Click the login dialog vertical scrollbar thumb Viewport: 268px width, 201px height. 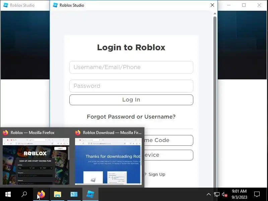[215, 102]
